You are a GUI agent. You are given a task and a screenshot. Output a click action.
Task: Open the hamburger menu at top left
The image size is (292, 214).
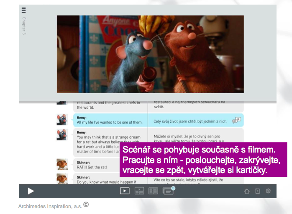coord(24,10)
